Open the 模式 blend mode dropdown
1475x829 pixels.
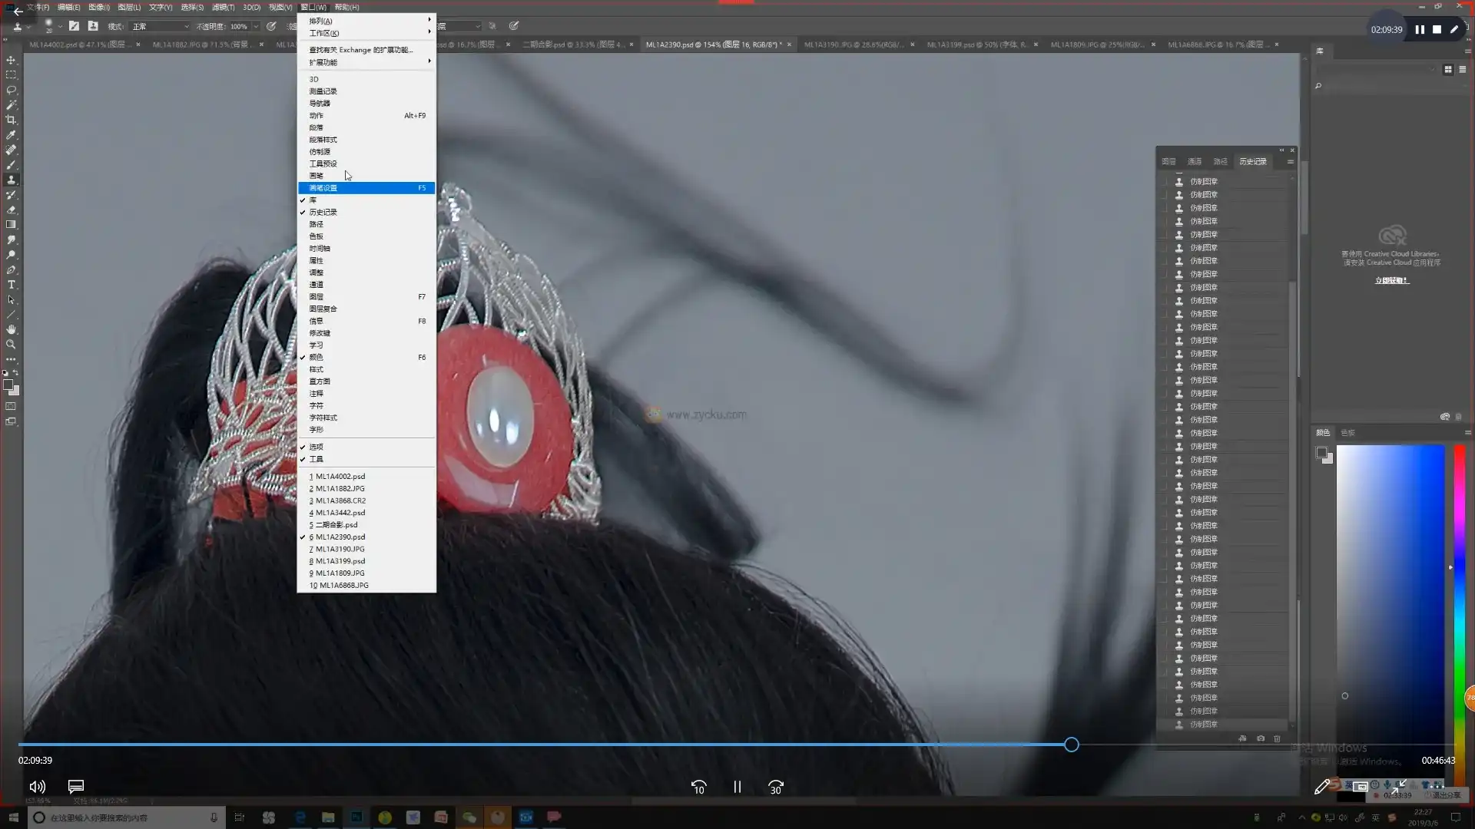click(x=160, y=26)
